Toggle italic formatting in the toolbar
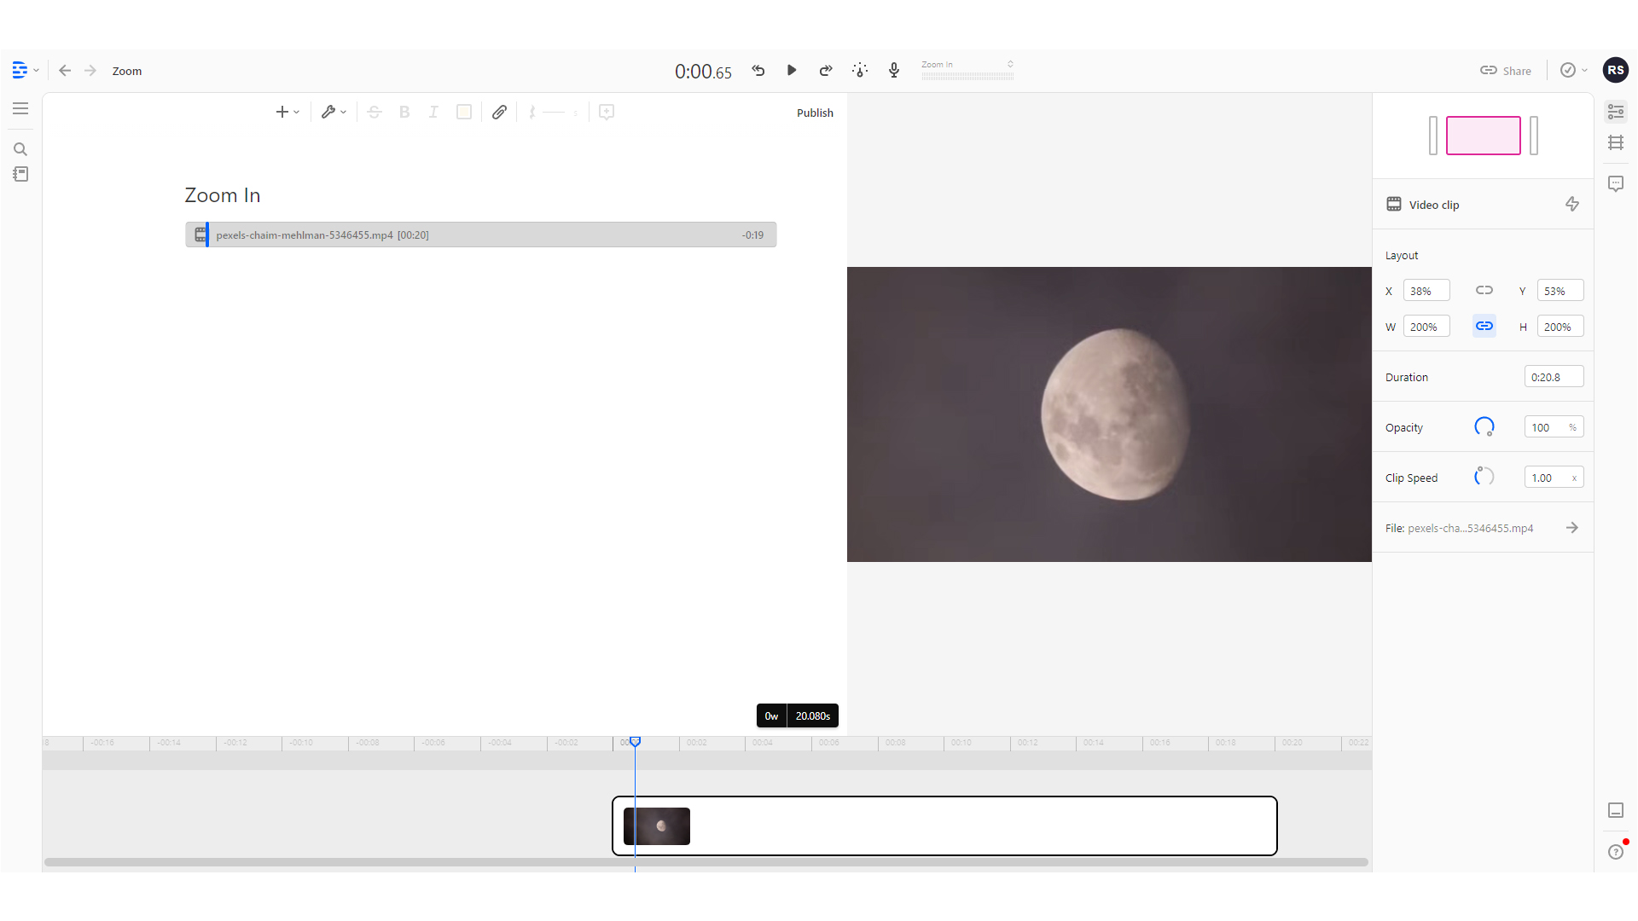 pyautogui.click(x=433, y=112)
